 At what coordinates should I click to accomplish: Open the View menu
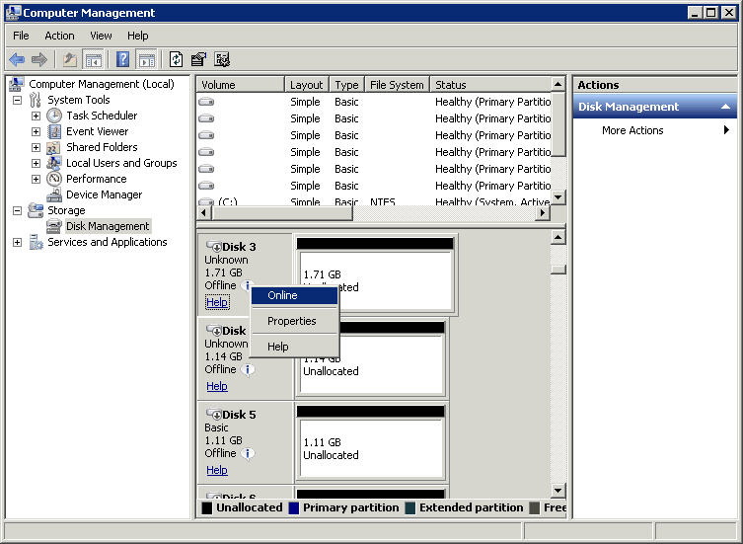101,36
